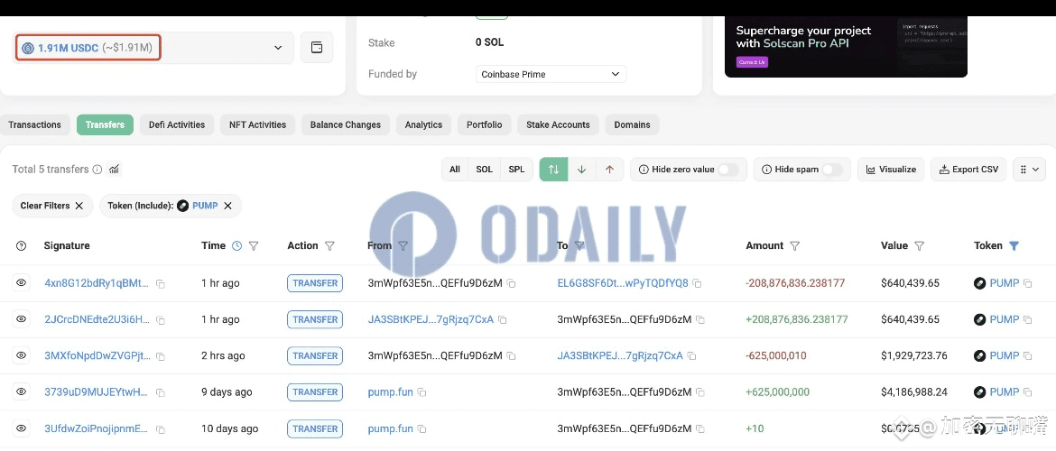Open the NFT Activities tab
This screenshot has height=451, width=1056.
pos(257,124)
